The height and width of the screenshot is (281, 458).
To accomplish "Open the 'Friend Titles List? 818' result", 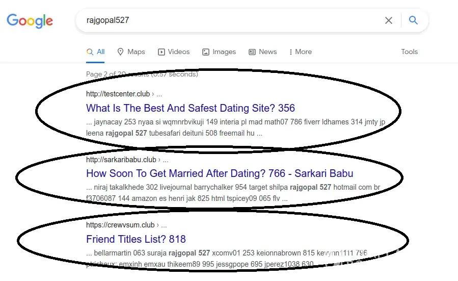I will [136, 239].
